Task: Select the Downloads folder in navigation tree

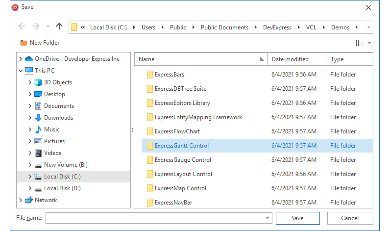Action: click(x=58, y=118)
